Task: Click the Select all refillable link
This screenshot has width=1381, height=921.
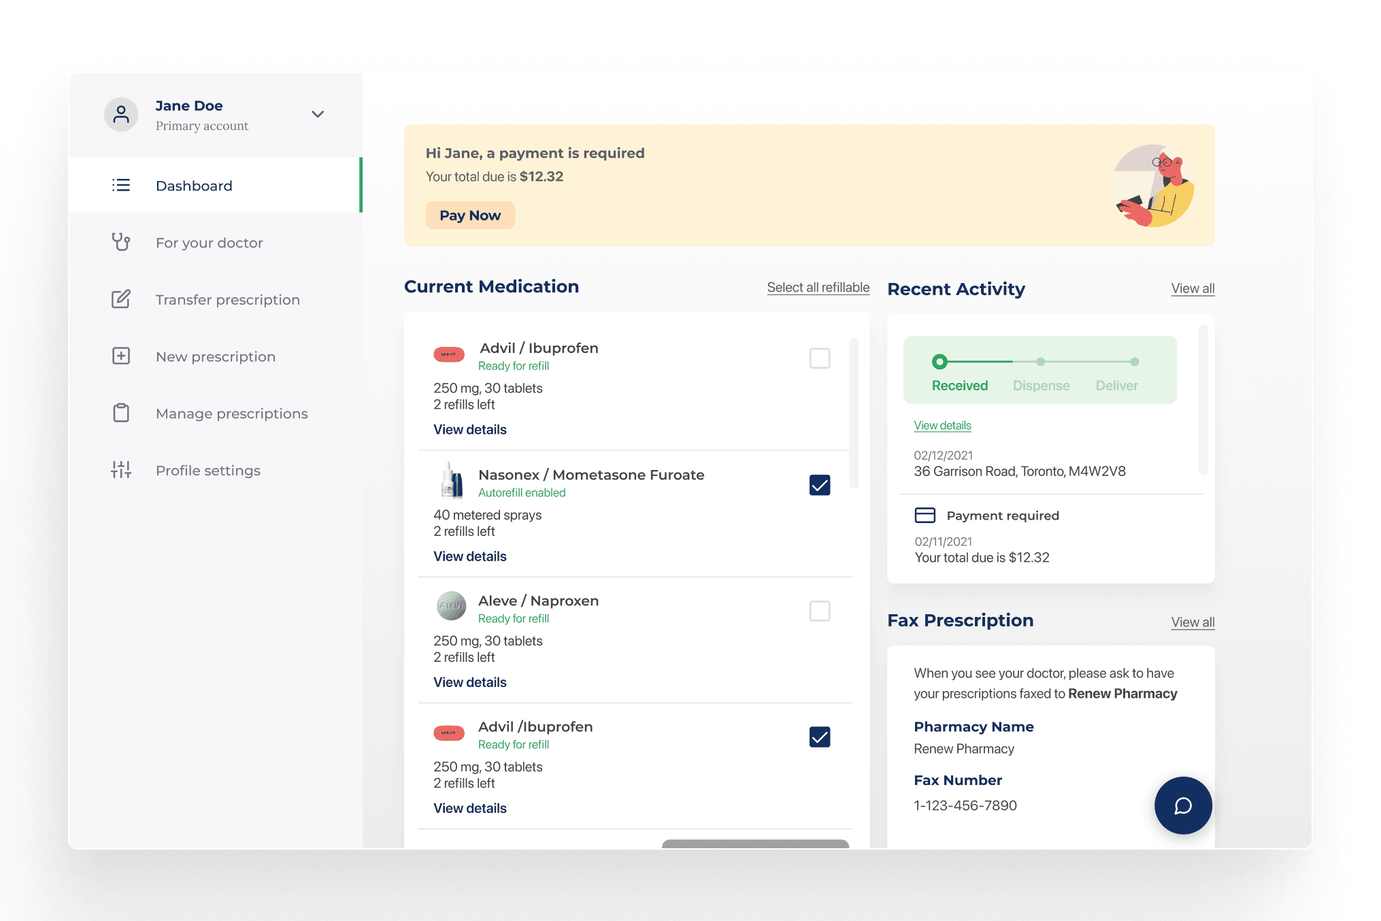Action: pos(818,287)
